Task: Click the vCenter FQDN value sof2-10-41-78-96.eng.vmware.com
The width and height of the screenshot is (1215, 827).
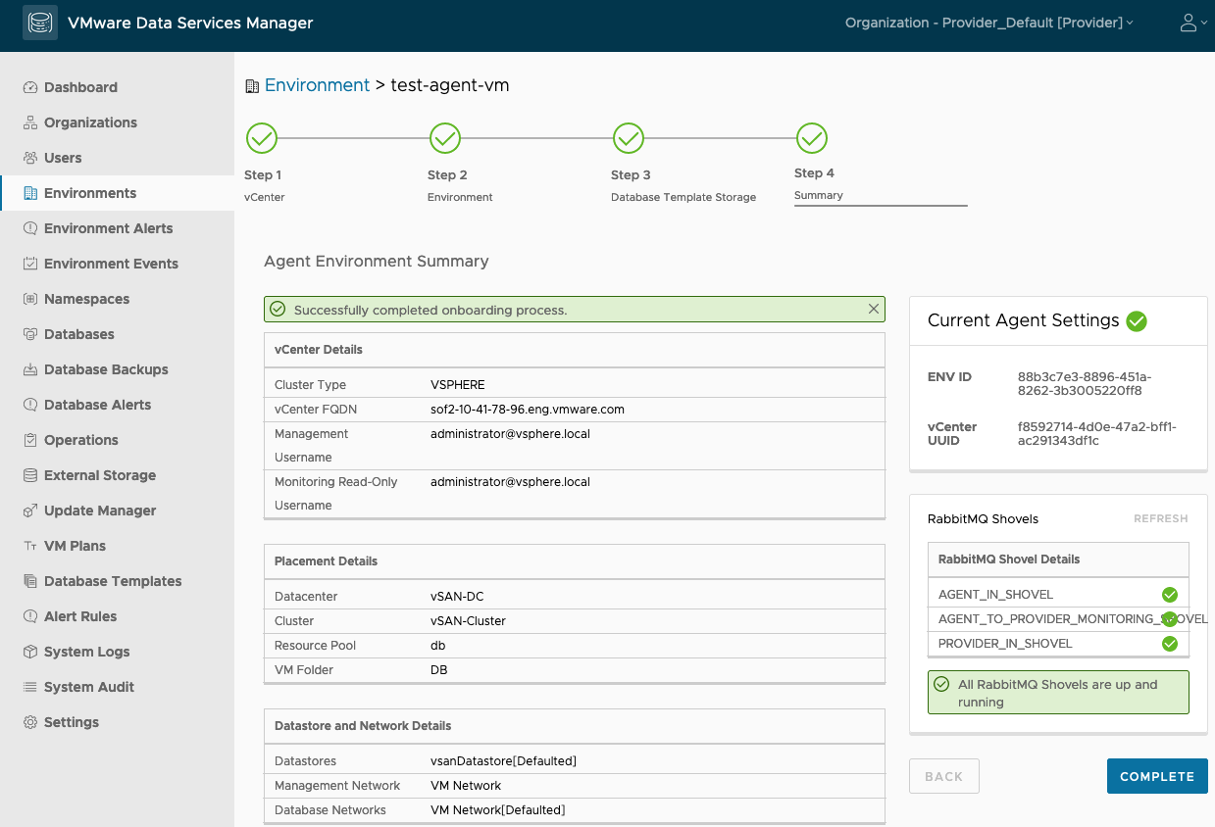Action: click(528, 409)
